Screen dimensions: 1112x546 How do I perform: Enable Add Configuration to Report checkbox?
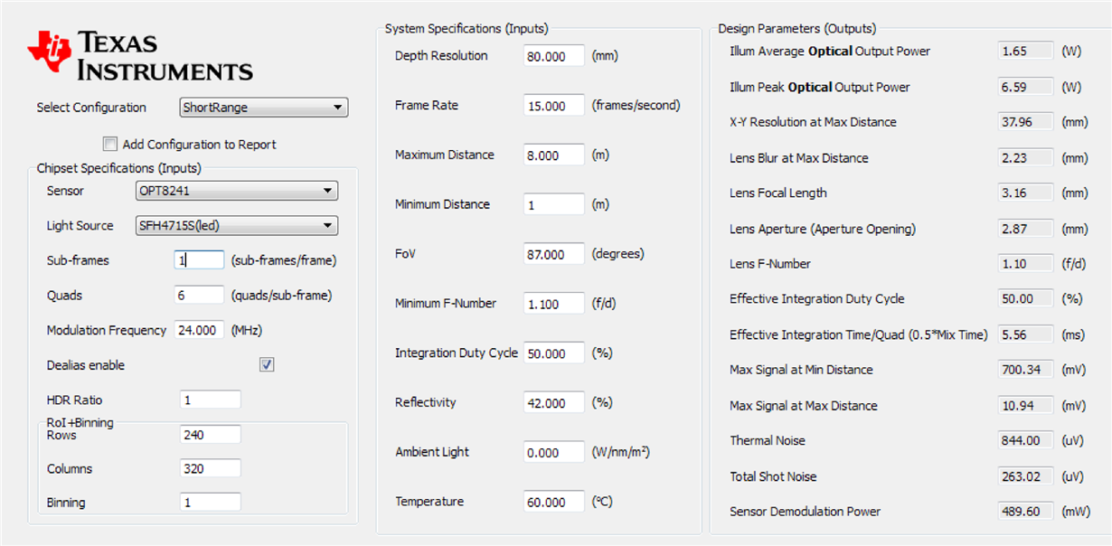pos(110,144)
